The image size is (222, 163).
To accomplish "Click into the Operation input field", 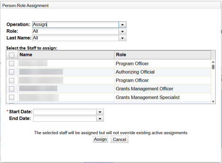I will pos(75,25).
